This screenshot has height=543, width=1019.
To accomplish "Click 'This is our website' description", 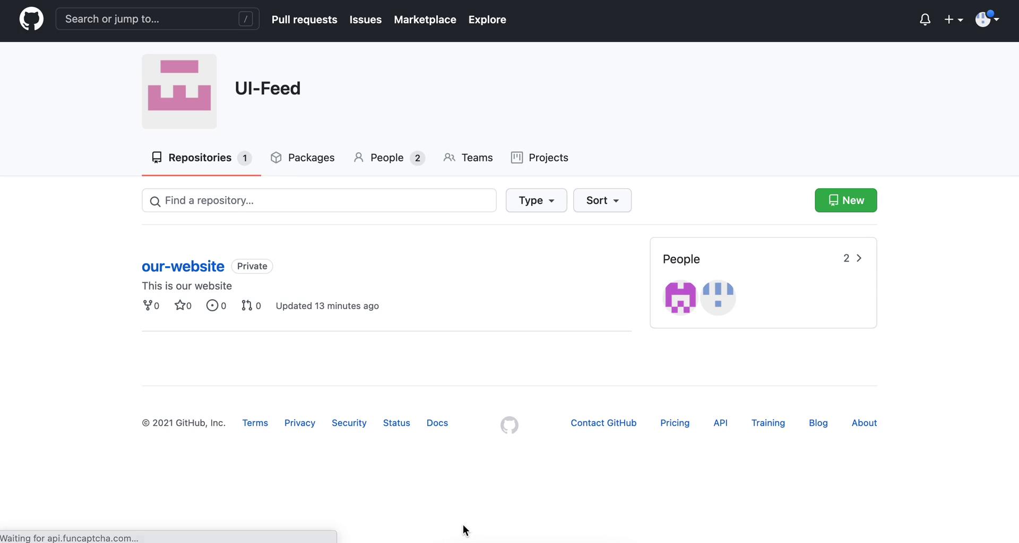I will (x=187, y=286).
